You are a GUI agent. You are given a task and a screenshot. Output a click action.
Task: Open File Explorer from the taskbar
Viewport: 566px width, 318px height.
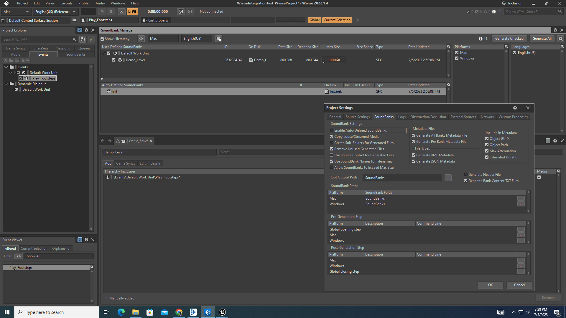point(135,312)
